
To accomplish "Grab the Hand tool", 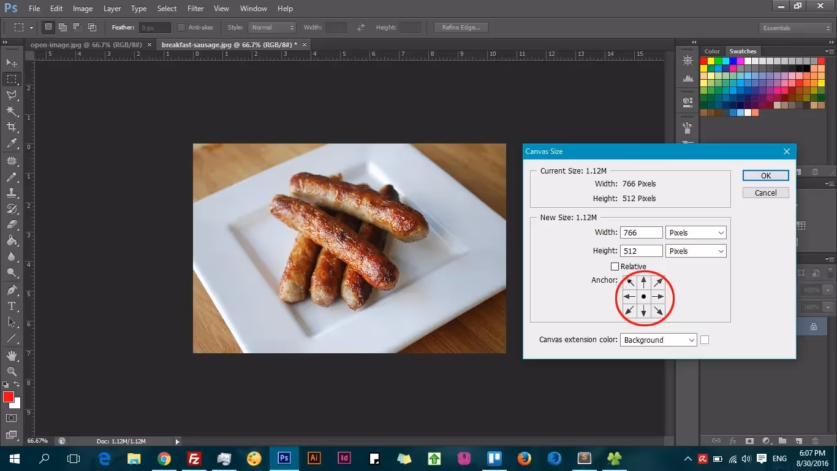I will coord(10,355).
